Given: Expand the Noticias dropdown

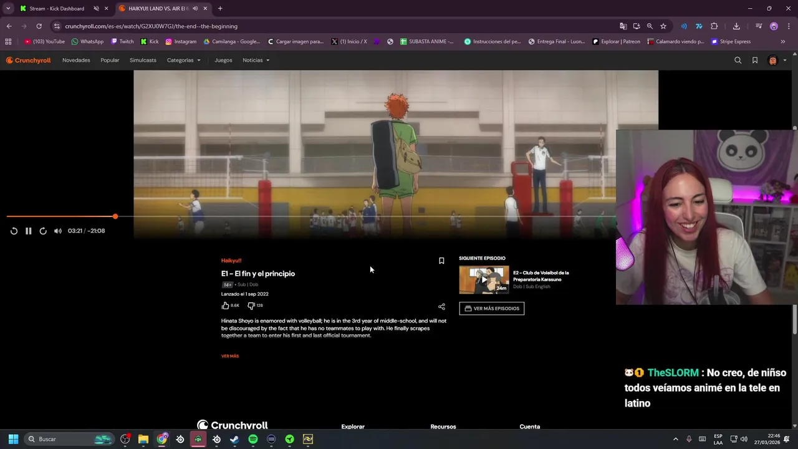Looking at the screenshot, I should pos(256,60).
